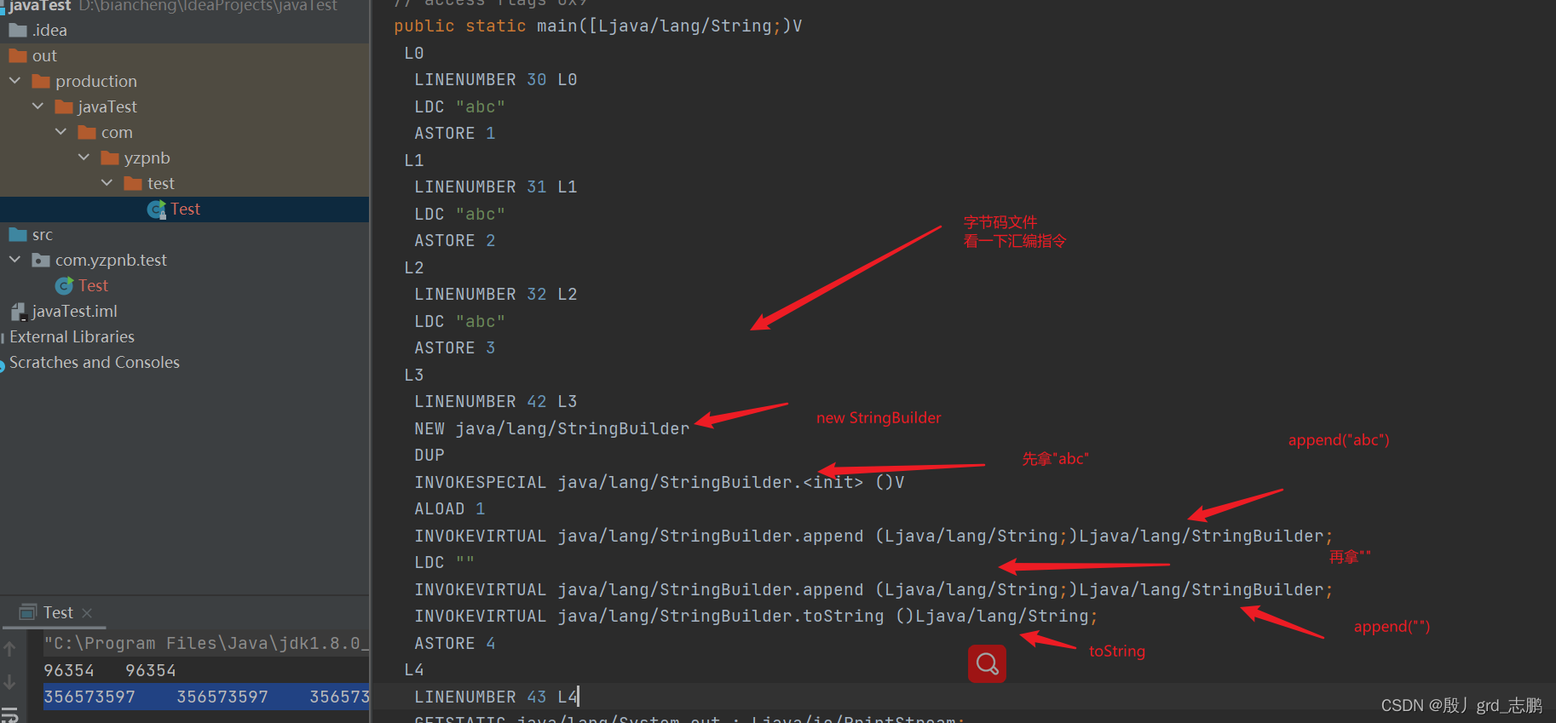Click the "LINENUMBER 31 L1" line
This screenshot has width=1556, height=723.
click(x=496, y=187)
